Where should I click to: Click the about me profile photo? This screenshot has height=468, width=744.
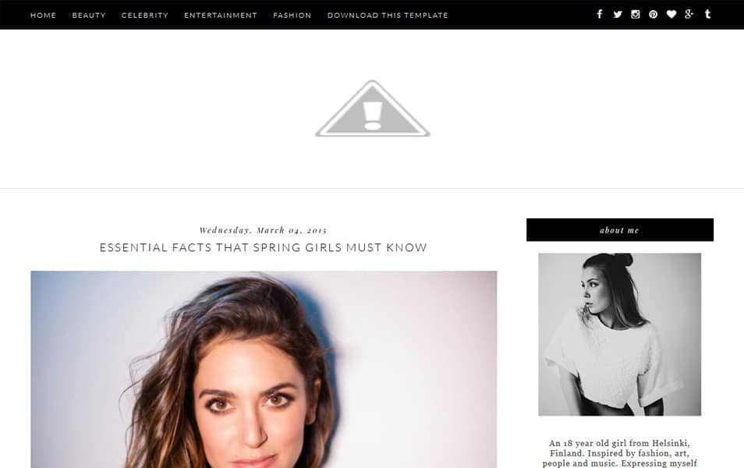coord(620,335)
